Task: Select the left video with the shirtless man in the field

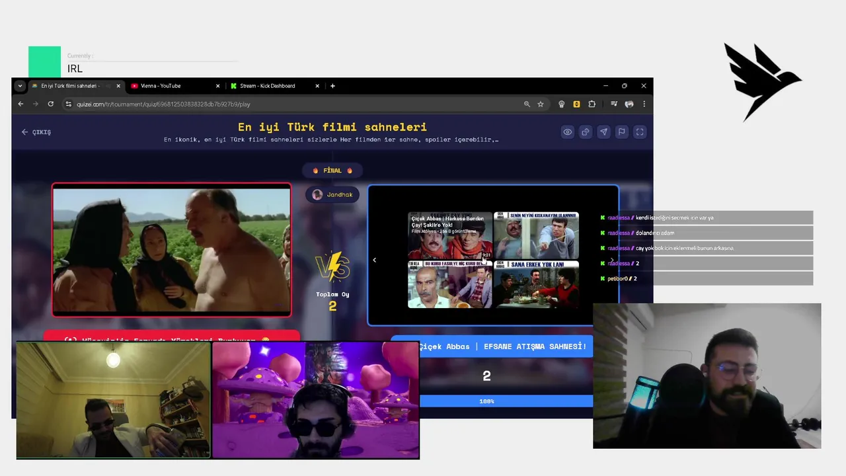Action: [172, 250]
